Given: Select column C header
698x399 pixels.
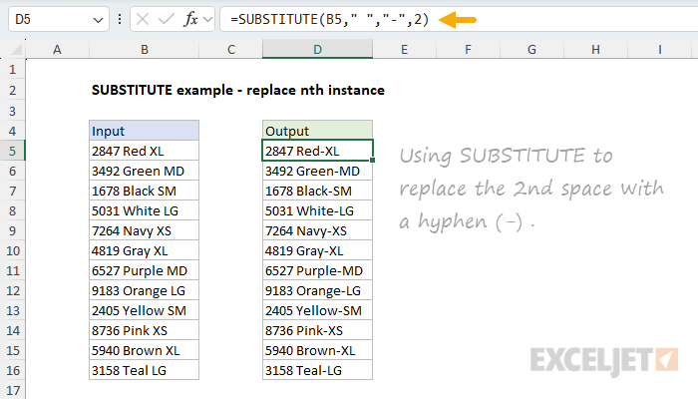Looking at the screenshot, I should point(231,50).
